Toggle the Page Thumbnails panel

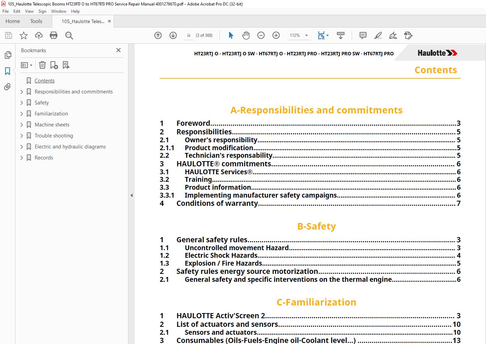click(8, 55)
